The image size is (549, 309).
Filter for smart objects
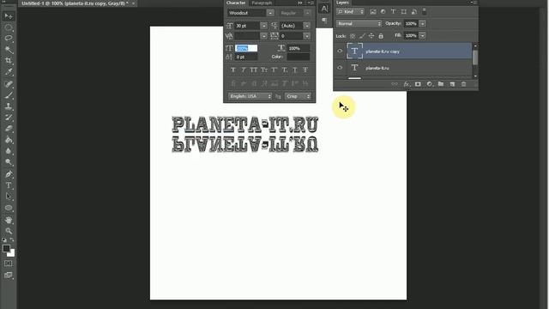[413, 12]
